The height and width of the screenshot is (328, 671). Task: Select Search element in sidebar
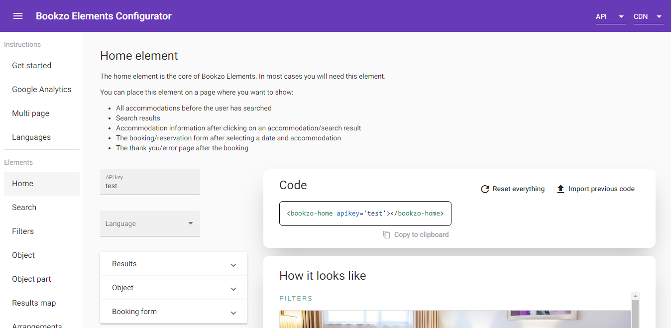tap(42, 208)
